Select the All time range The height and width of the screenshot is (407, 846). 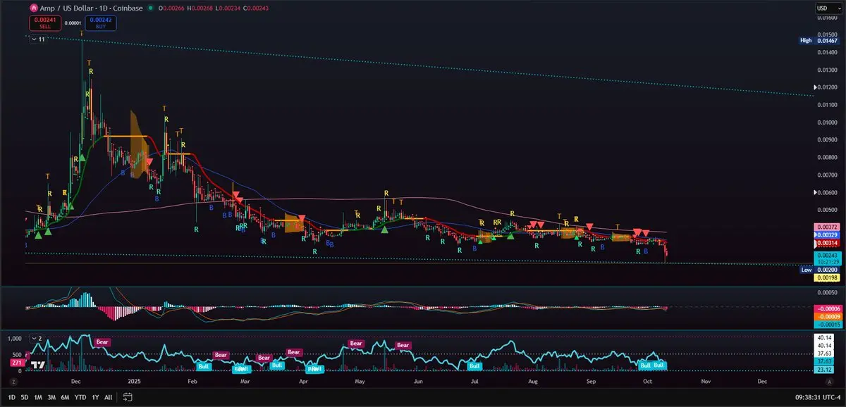(x=108, y=397)
